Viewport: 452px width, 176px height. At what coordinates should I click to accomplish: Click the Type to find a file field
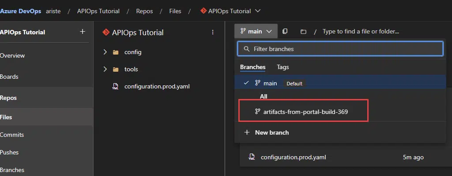click(361, 31)
